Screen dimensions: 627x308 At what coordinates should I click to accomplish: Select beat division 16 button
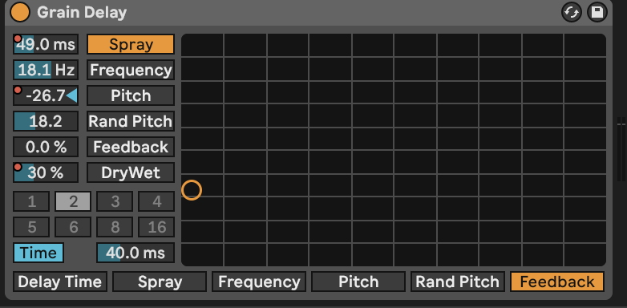point(156,227)
